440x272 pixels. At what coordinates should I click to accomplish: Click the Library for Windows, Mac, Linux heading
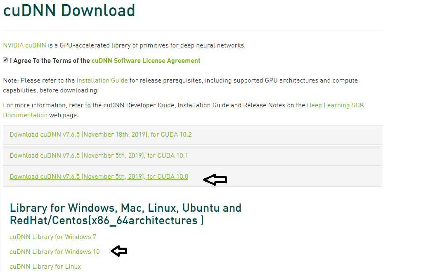tap(125, 214)
